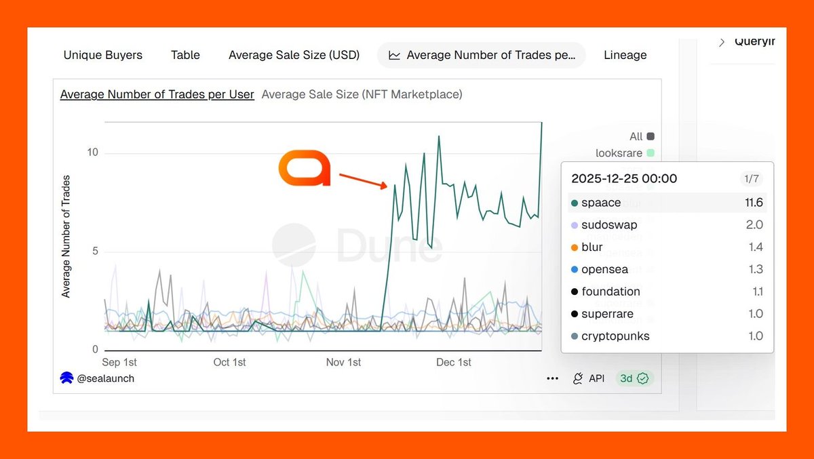Open Average Sale Size (USD) tab
The width and height of the screenshot is (814, 459).
(x=294, y=55)
